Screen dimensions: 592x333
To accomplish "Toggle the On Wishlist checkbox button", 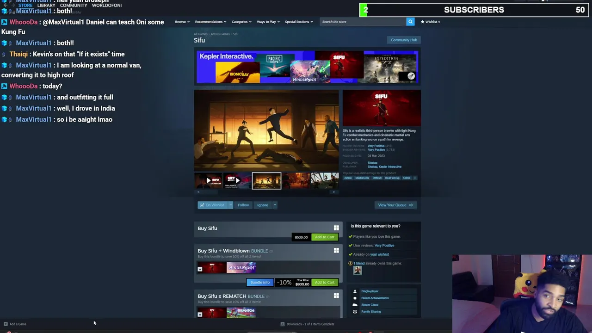I will click(x=213, y=205).
